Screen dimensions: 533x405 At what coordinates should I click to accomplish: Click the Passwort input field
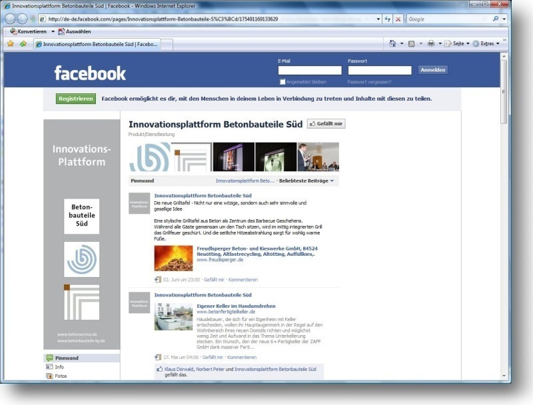(380, 71)
